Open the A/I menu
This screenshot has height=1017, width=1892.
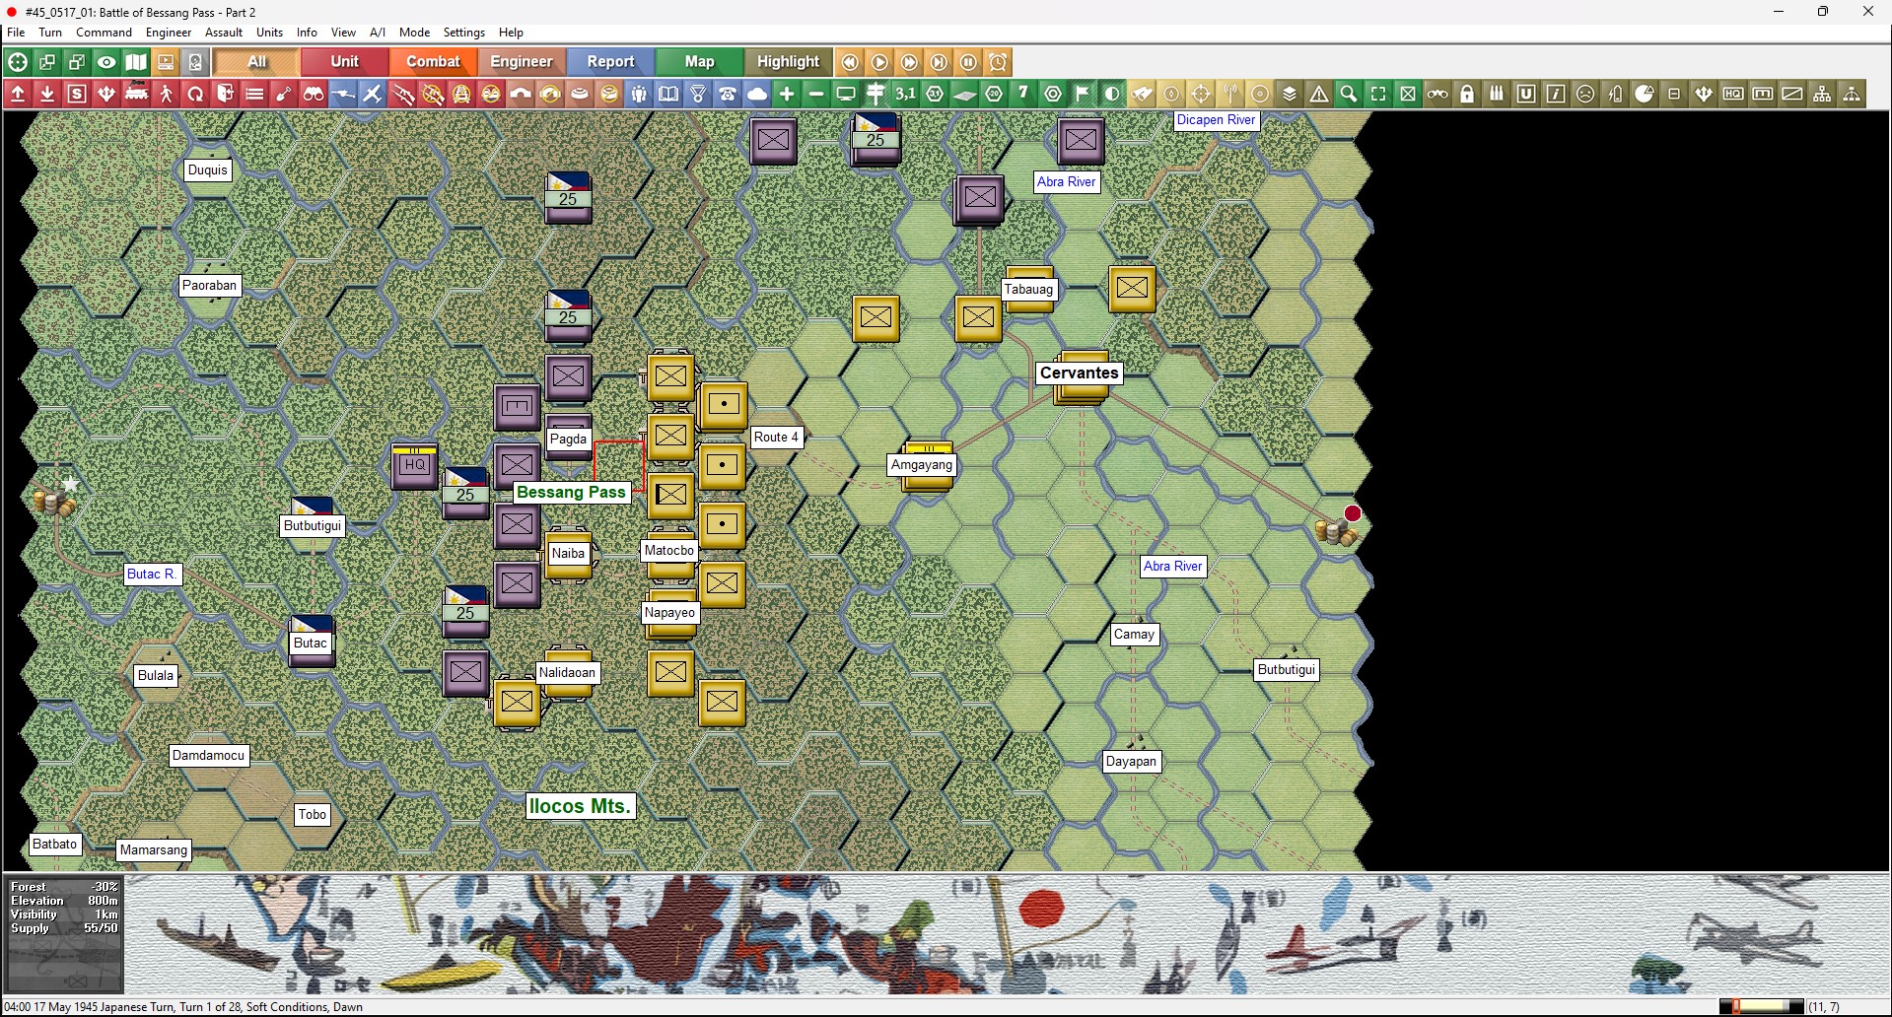coord(377,32)
